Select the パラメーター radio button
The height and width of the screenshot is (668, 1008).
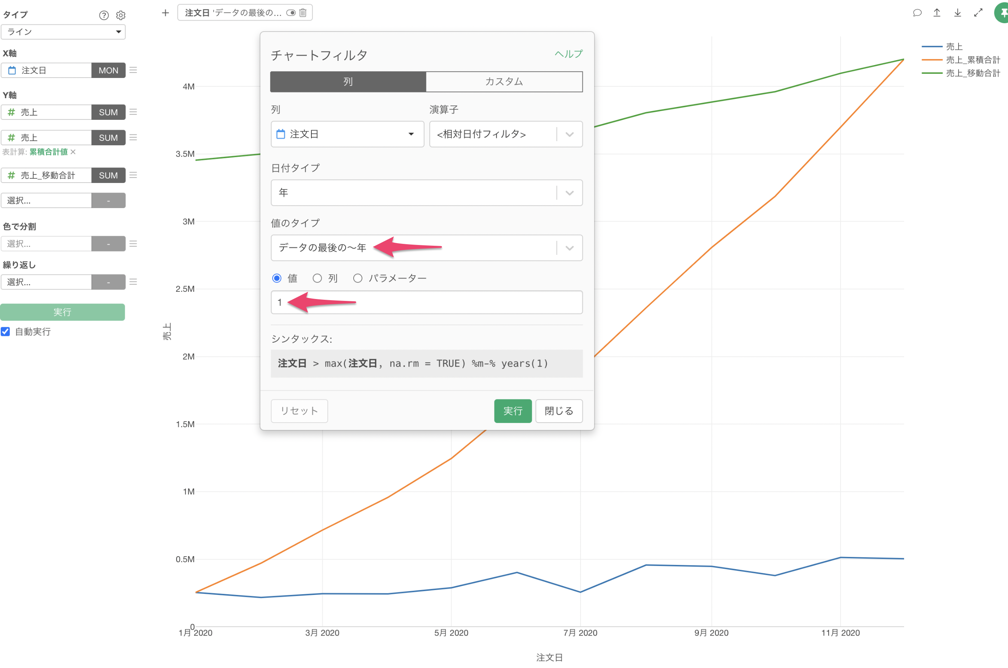[357, 278]
